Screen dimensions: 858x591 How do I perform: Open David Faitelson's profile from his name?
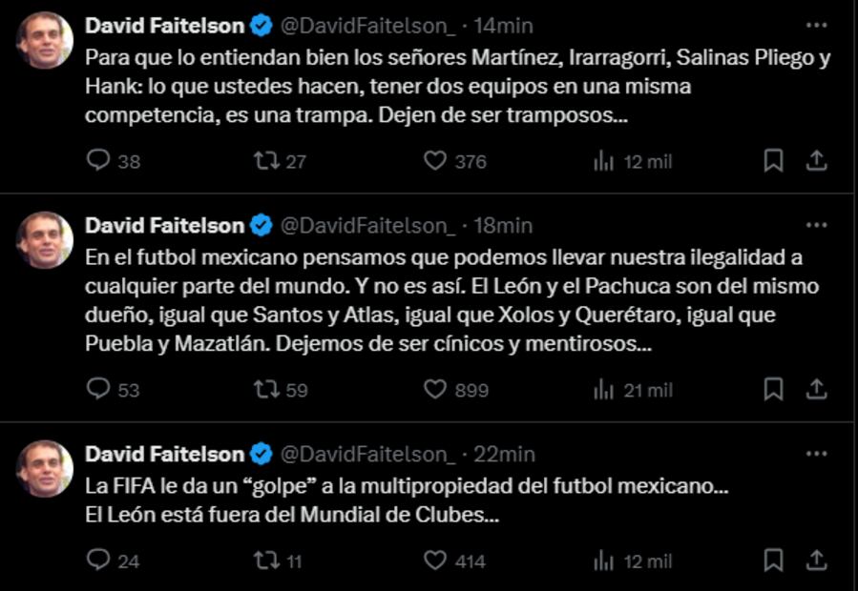coord(162,27)
